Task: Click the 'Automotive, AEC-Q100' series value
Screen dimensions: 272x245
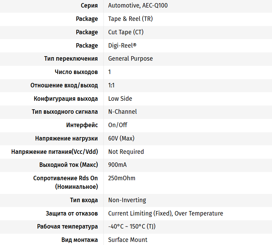Action: pyautogui.click(x=138, y=5)
